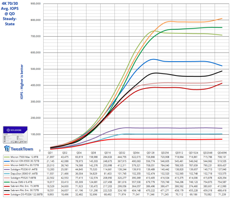Click the Solidigm SSD product thumbnail
The image size is (231, 212).
[x=15, y=135]
